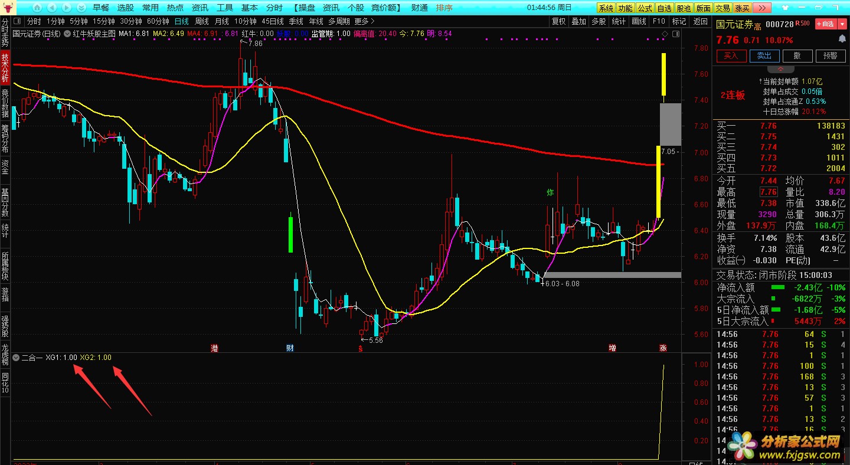Click the alert bell icon
Screen dimensions: 850x465
tap(842, 38)
